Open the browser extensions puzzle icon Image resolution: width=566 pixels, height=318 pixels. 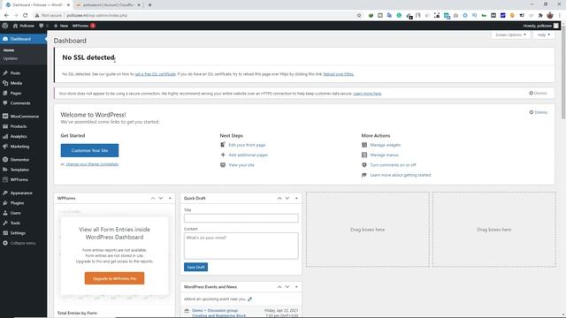click(x=540, y=16)
